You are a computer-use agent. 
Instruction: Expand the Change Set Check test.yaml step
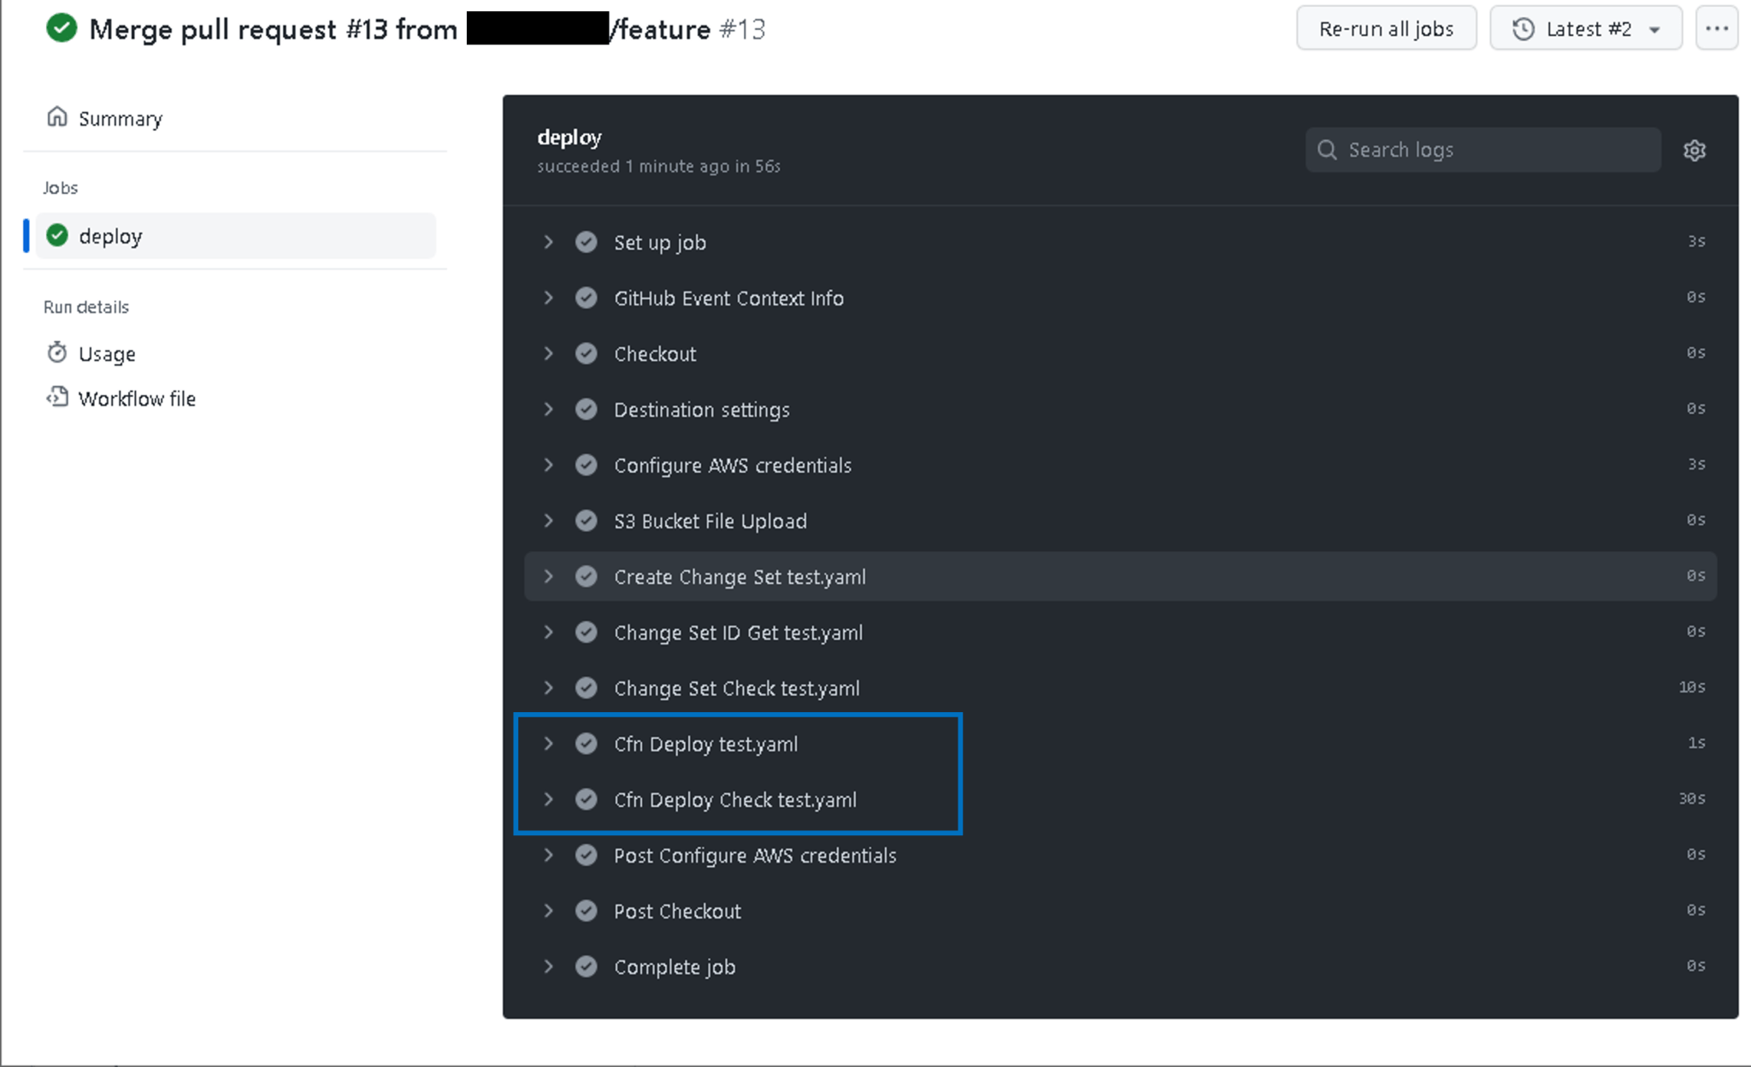548,687
